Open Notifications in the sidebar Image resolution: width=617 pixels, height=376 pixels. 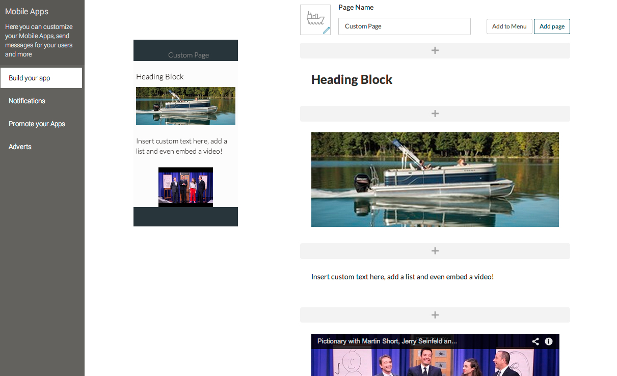point(27,101)
